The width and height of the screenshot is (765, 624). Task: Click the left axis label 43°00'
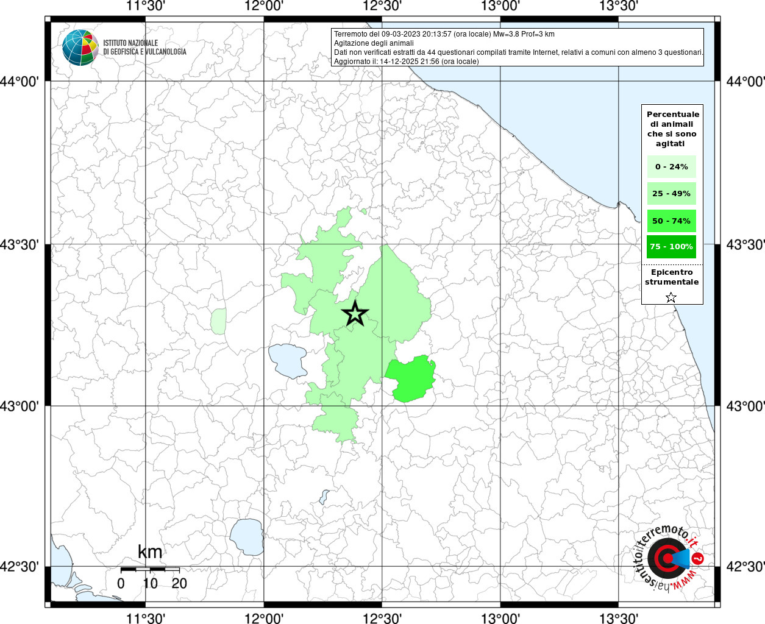coord(20,406)
